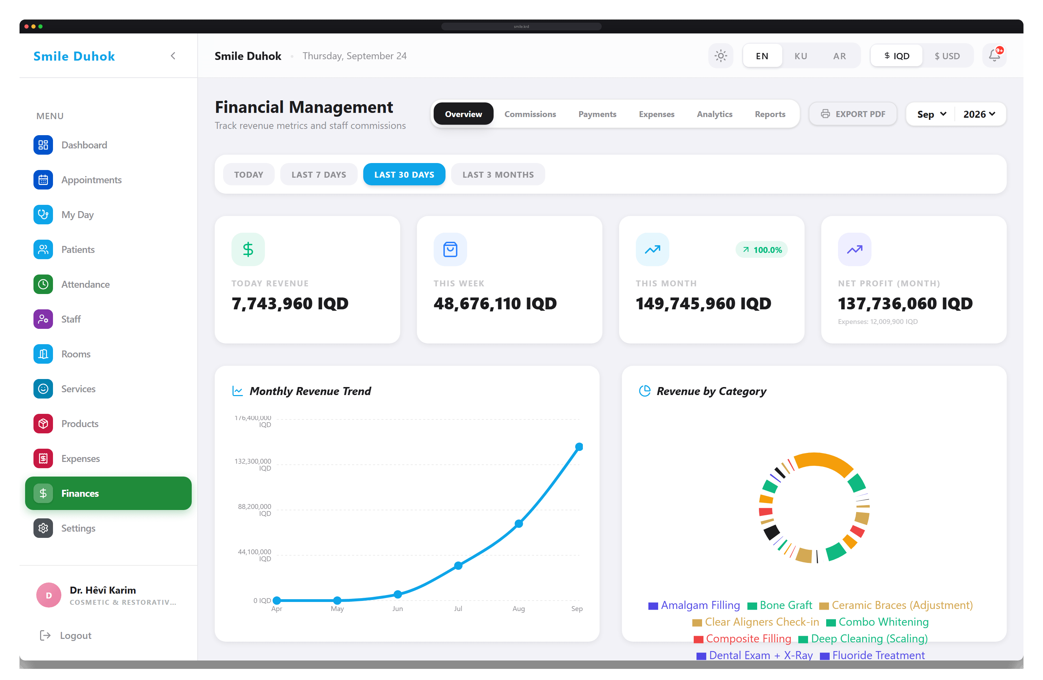This screenshot has width=1043, height=680.
Task: Click the Logout arrow icon
Action: (45, 635)
